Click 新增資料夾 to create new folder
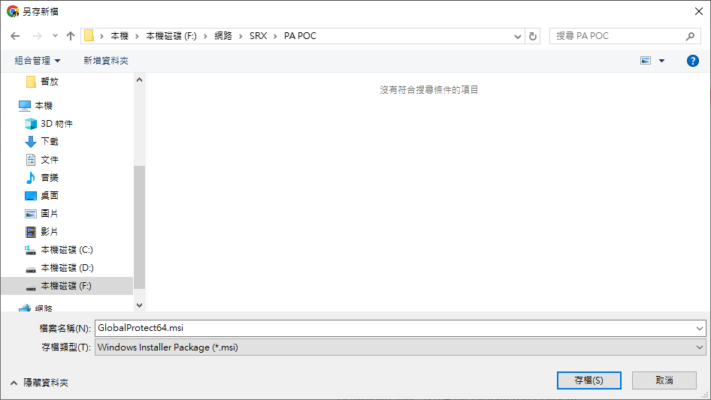The image size is (711, 400). pos(106,61)
